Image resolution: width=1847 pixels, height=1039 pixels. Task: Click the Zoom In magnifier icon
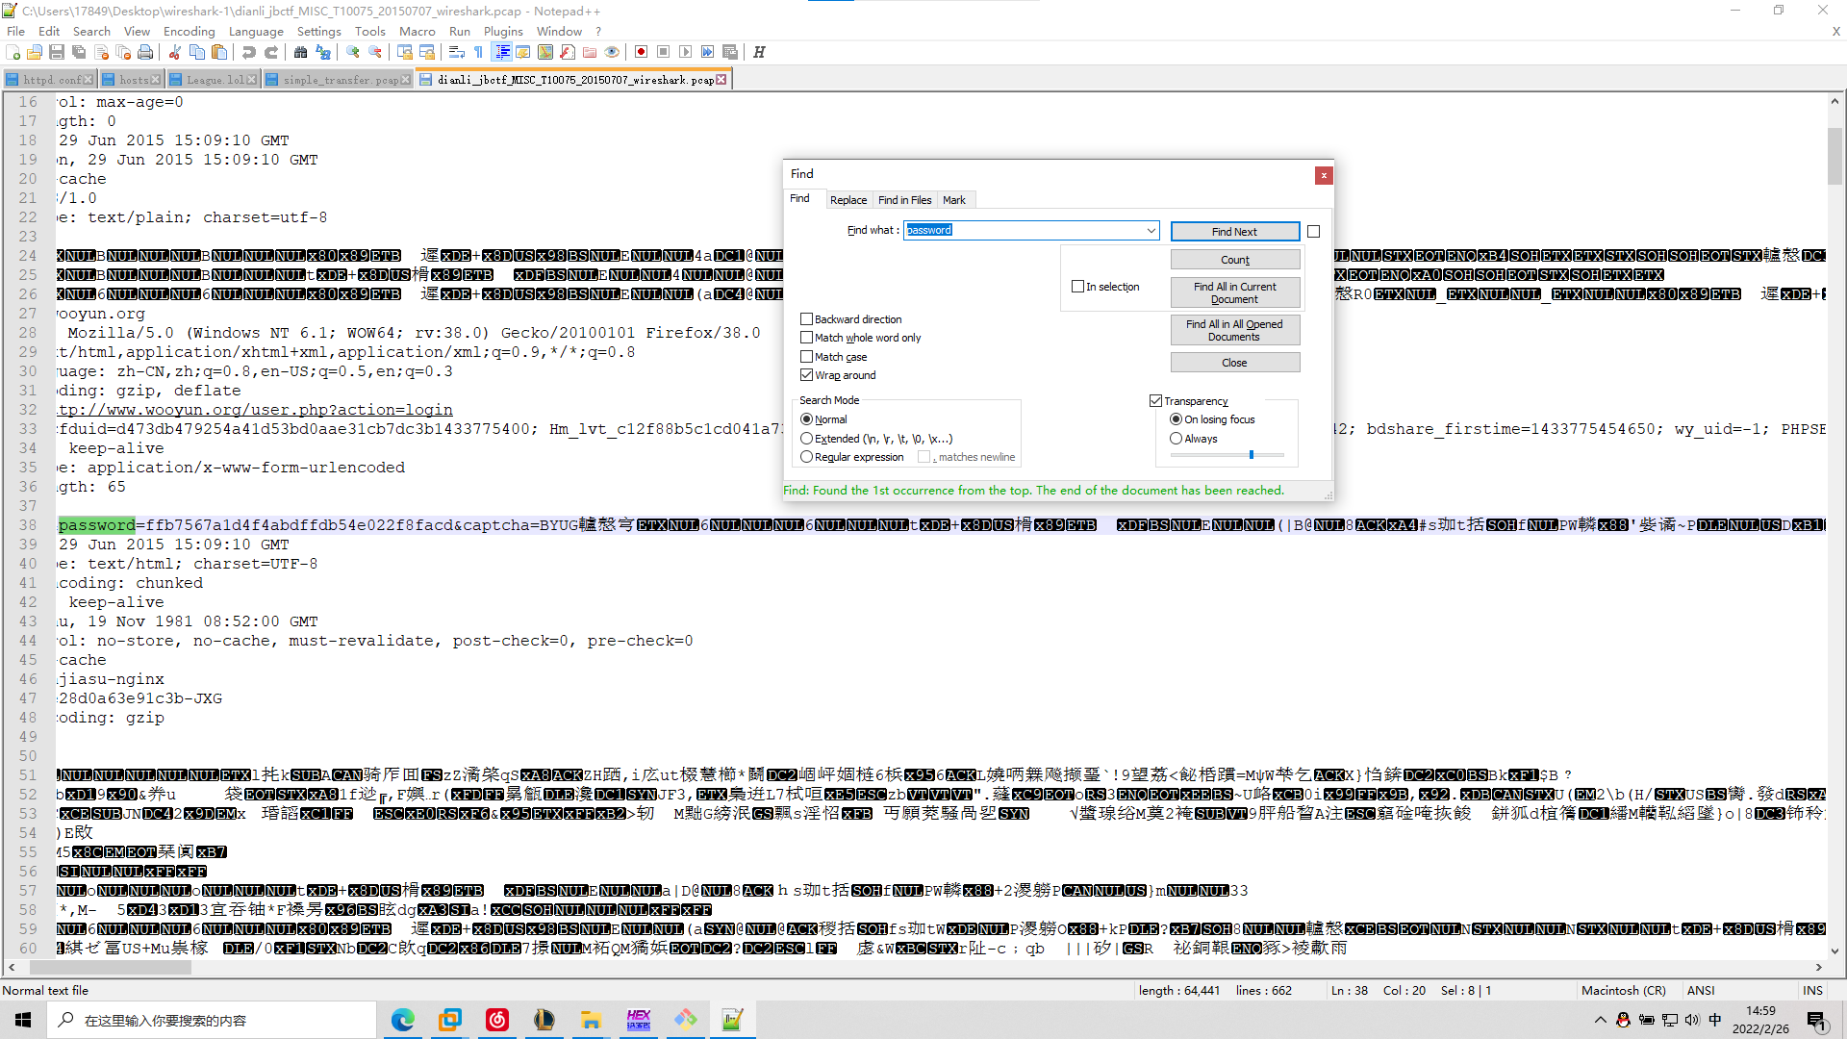click(x=353, y=52)
